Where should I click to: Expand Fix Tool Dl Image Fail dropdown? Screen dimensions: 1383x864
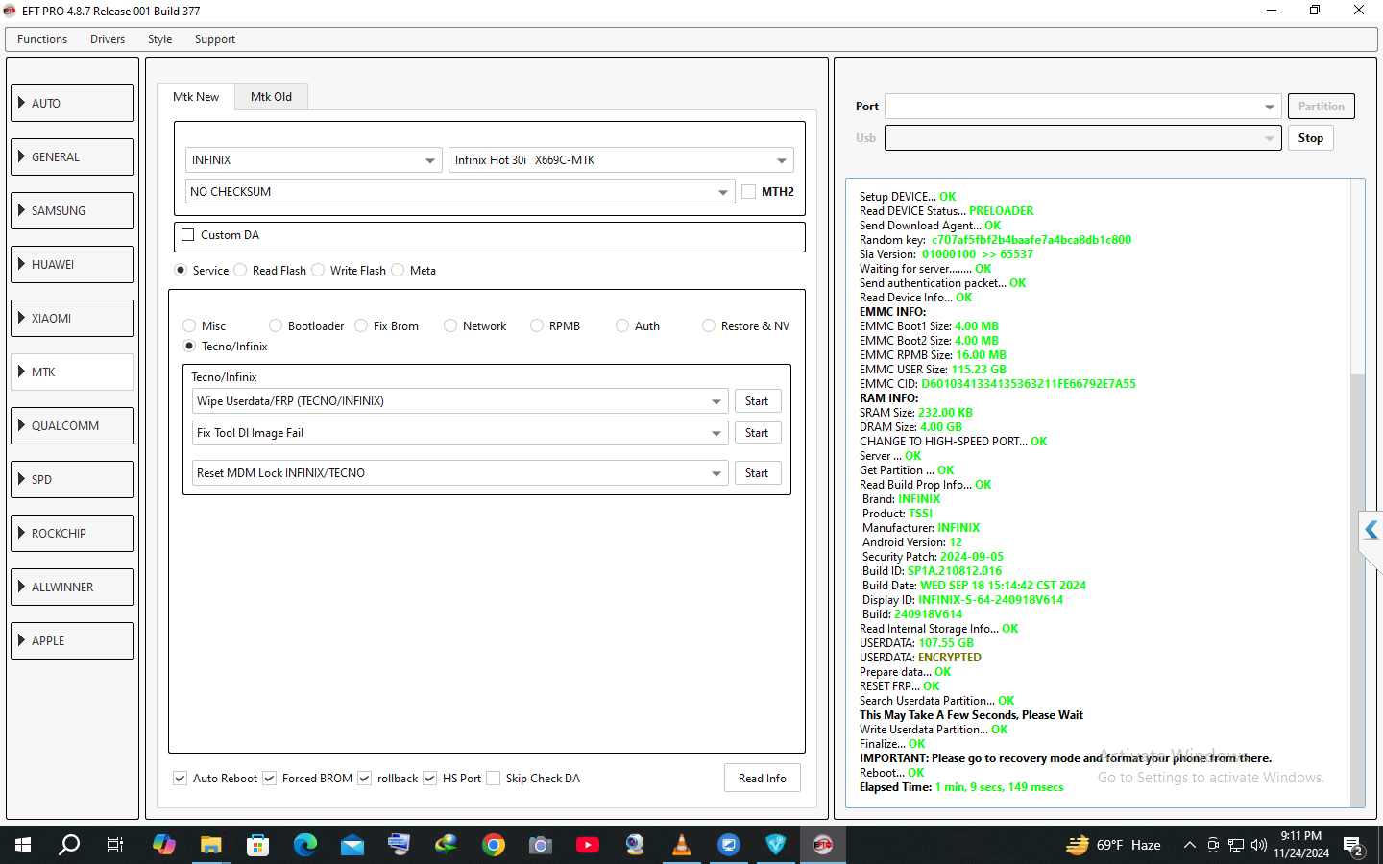pos(460,433)
